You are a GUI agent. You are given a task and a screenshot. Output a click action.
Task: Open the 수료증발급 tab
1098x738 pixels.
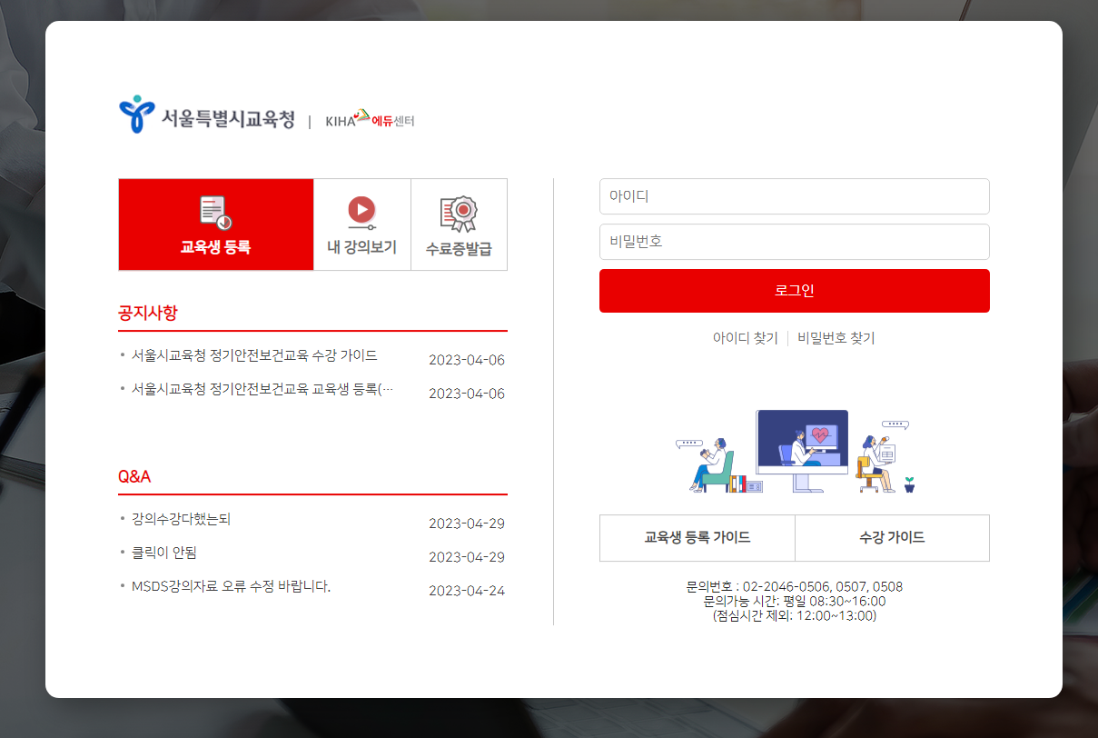tap(459, 224)
